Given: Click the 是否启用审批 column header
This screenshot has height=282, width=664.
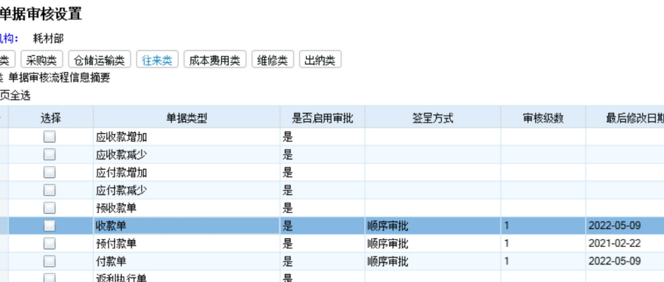Looking at the screenshot, I should click(322, 118).
